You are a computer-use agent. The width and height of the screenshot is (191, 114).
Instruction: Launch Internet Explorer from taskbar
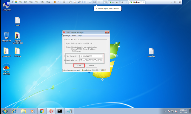[x=14, y=111]
